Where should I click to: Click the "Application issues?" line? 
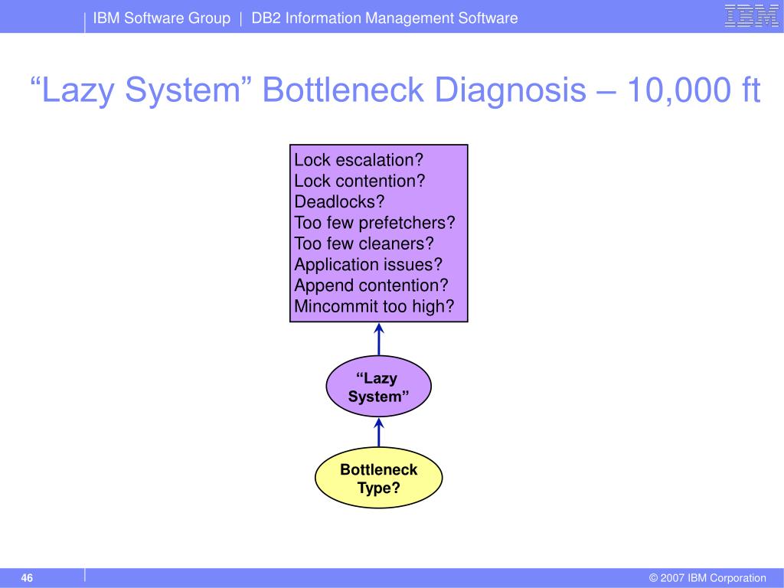click(x=368, y=264)
